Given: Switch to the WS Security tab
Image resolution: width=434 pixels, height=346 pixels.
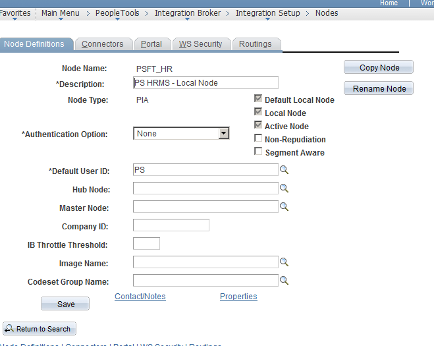Looking at the screenshot, I should point(201,44).
